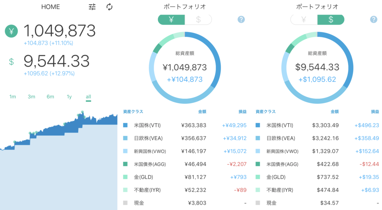This screenshot has width=382, height=210.
Task: Select yen toggle in yen portfolio
Action: [x=171, y=19]
